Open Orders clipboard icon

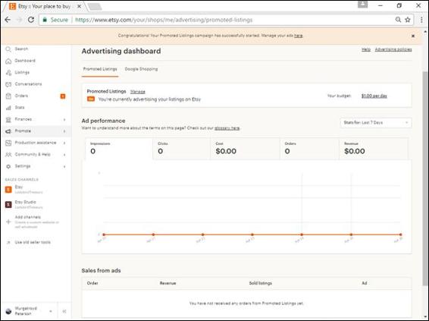8,96
